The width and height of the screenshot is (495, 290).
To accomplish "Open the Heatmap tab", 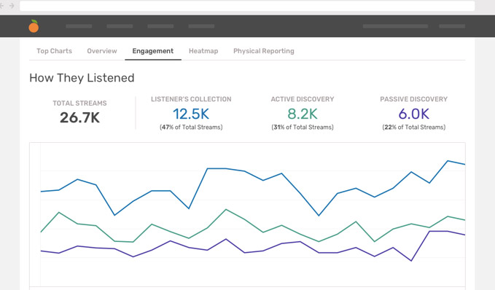I will (203, 51).
